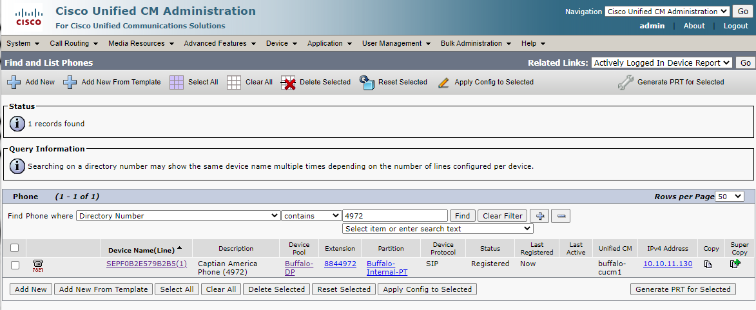Screen dimensions: 756x310
Task: Click the bottom Select All button
Action: click(x=177, y=289)
